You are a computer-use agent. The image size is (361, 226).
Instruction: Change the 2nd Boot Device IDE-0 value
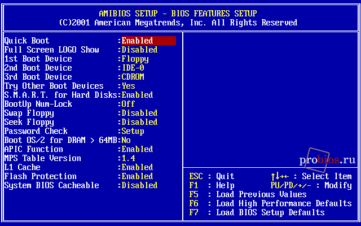[x=133, y=68]
